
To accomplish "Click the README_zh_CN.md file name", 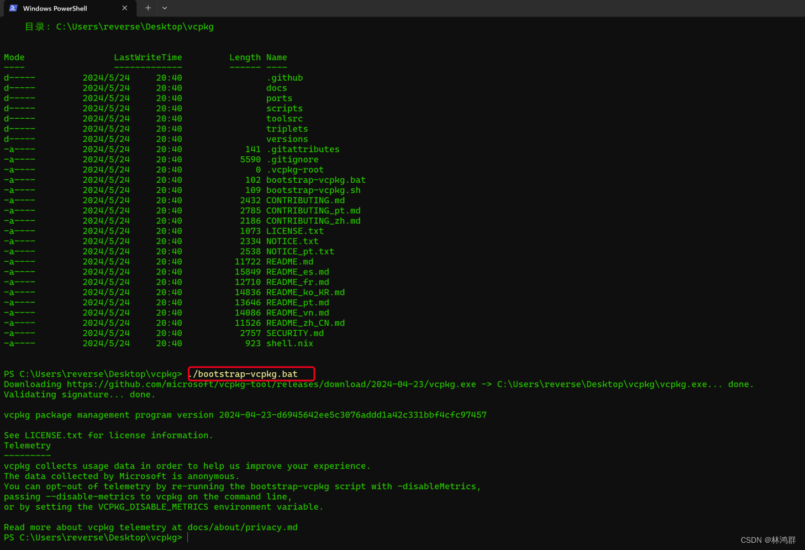I will [306, 323].
